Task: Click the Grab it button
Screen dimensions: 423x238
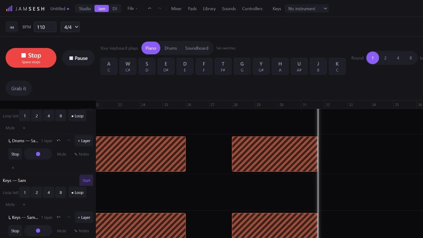Action: [19, 89]
